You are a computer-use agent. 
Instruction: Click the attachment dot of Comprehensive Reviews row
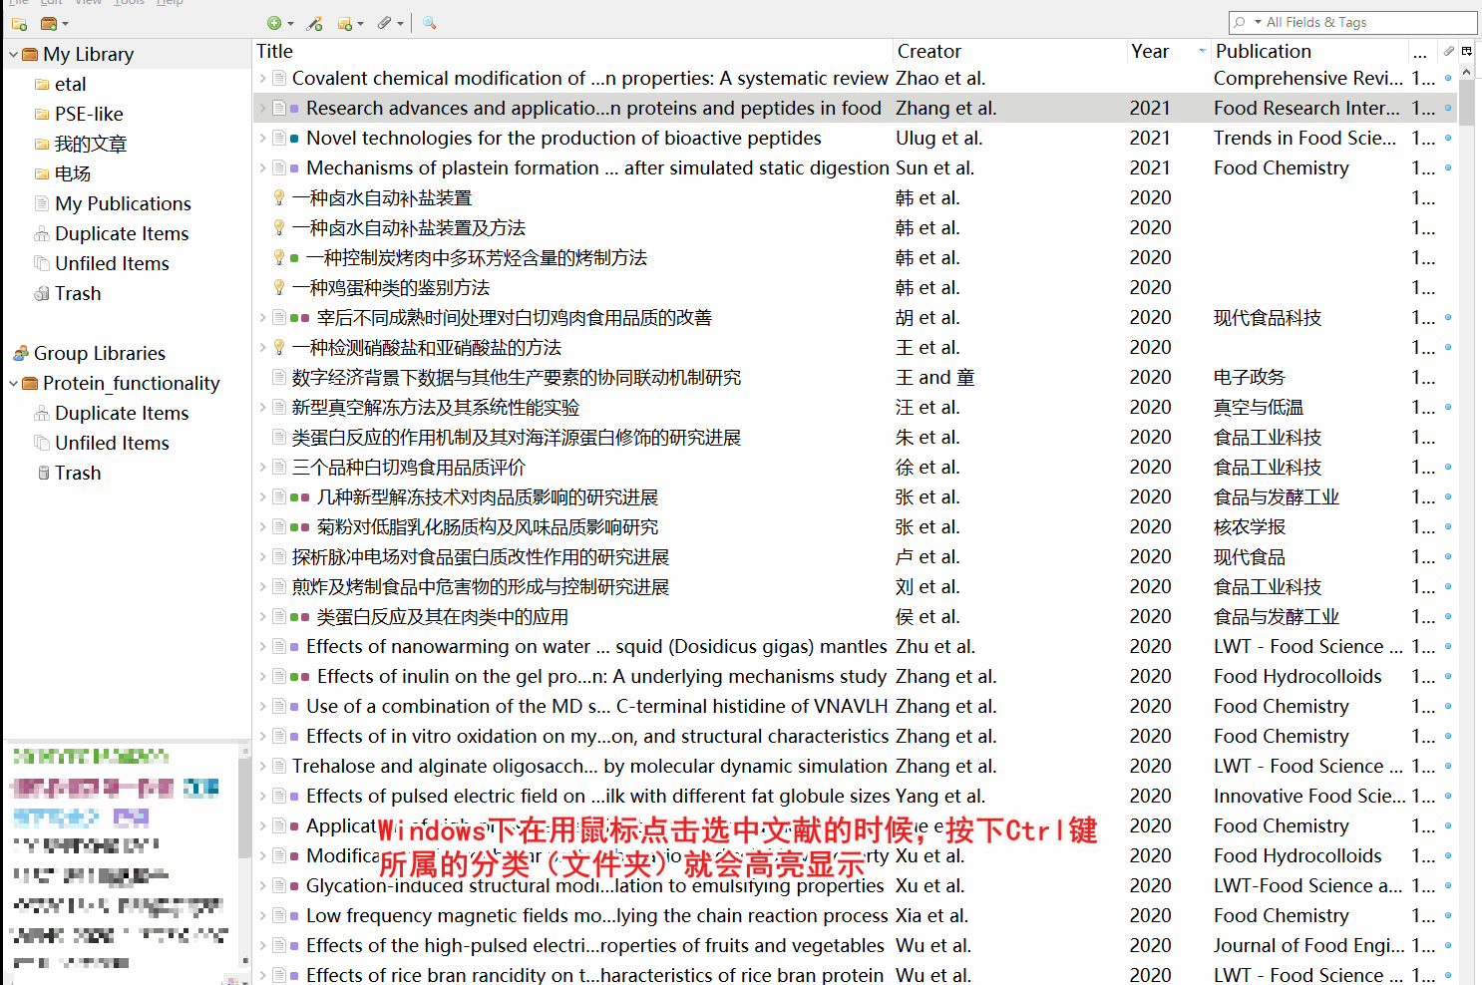tap(1448, 78)
